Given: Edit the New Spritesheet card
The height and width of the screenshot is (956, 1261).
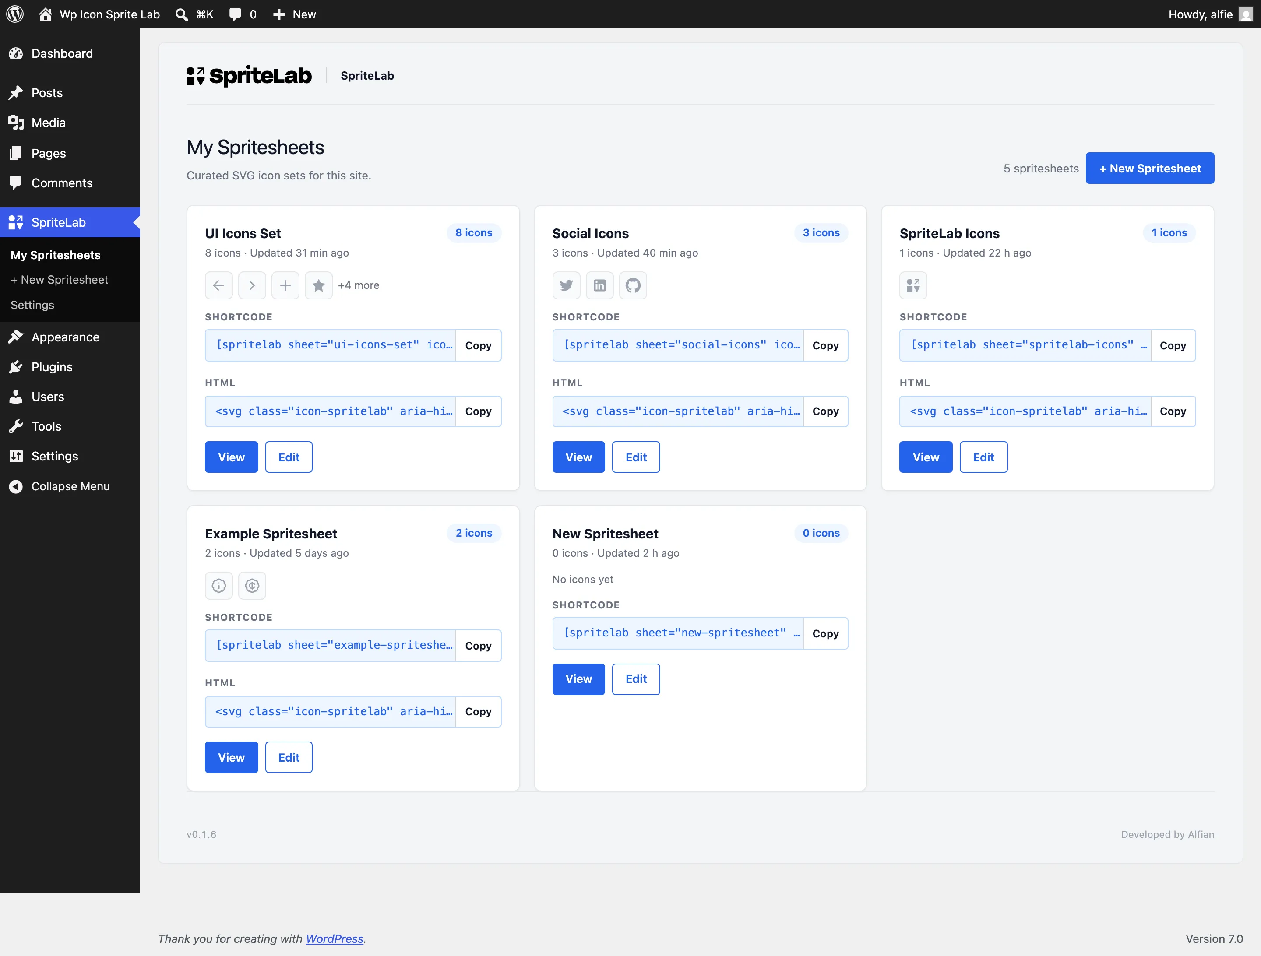Looking at the screenshot, I should 636,679.
